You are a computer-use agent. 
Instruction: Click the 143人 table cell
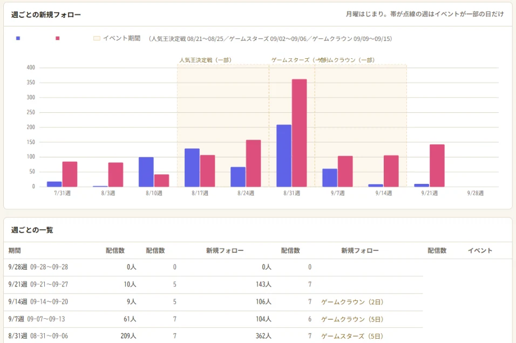(x=263, y=284)
